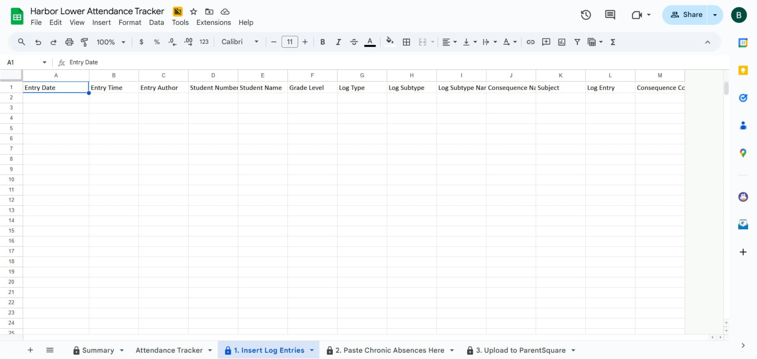The height and width of the screenshot is (359, 757).
Task: Open the 123 more formats menu
Action: [204, 42]
